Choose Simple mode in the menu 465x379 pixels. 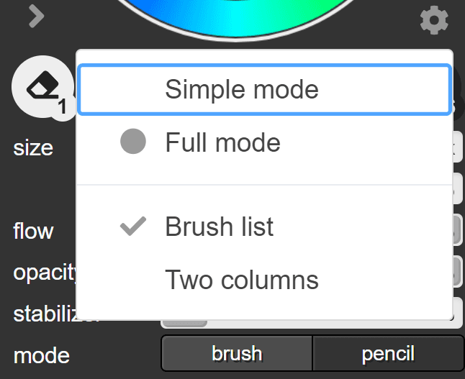point(242,89)
